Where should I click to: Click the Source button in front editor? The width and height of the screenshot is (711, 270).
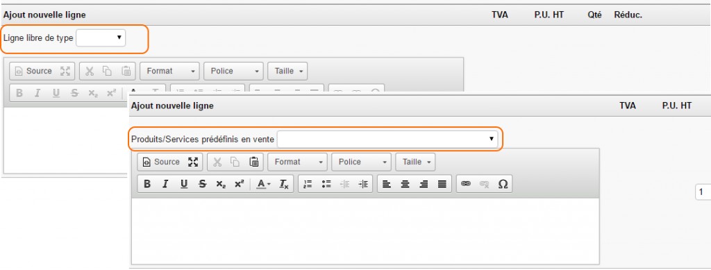[x=161, y=162]
